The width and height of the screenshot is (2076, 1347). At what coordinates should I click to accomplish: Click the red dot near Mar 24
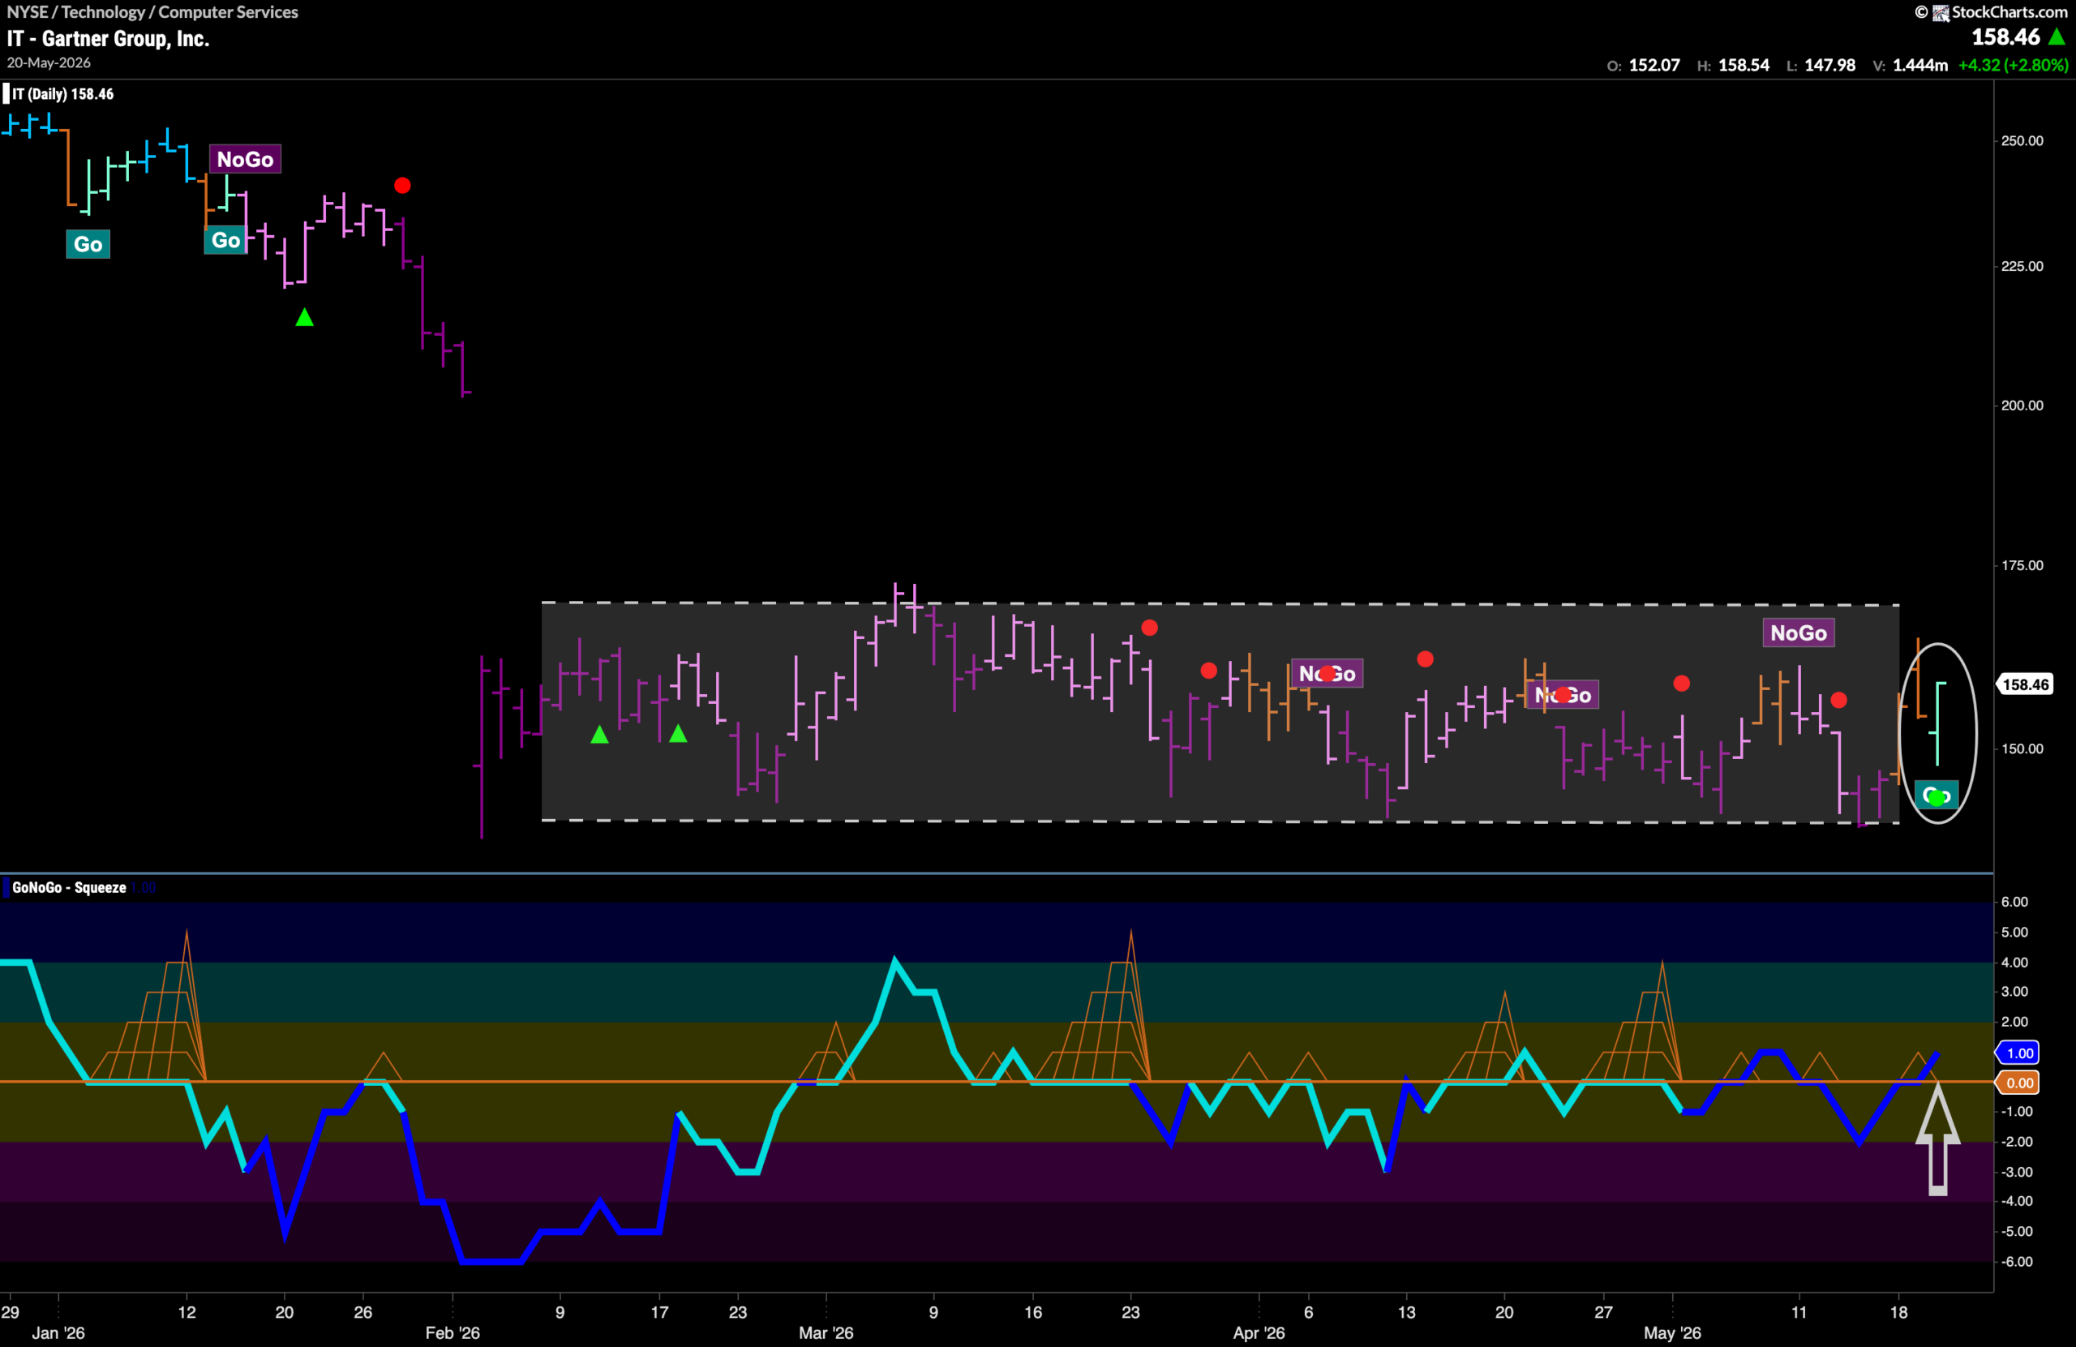coord(1150,628)
